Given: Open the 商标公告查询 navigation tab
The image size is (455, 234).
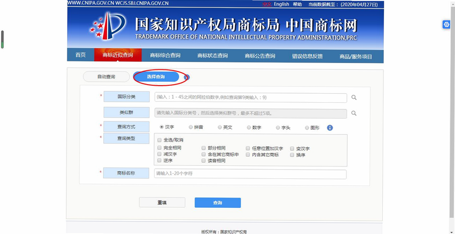Looking at the screenshot, I should tap(260, 56).
